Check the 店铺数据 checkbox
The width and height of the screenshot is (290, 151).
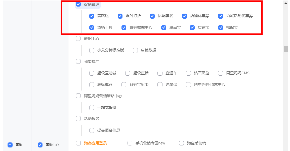coord(135,50)
